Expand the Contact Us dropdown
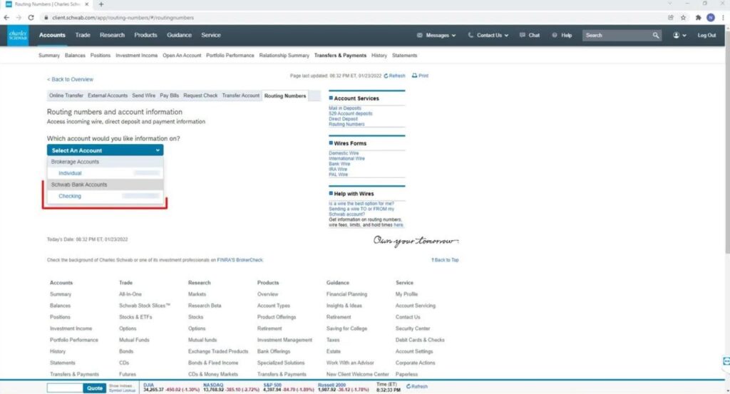 (488, 36)
